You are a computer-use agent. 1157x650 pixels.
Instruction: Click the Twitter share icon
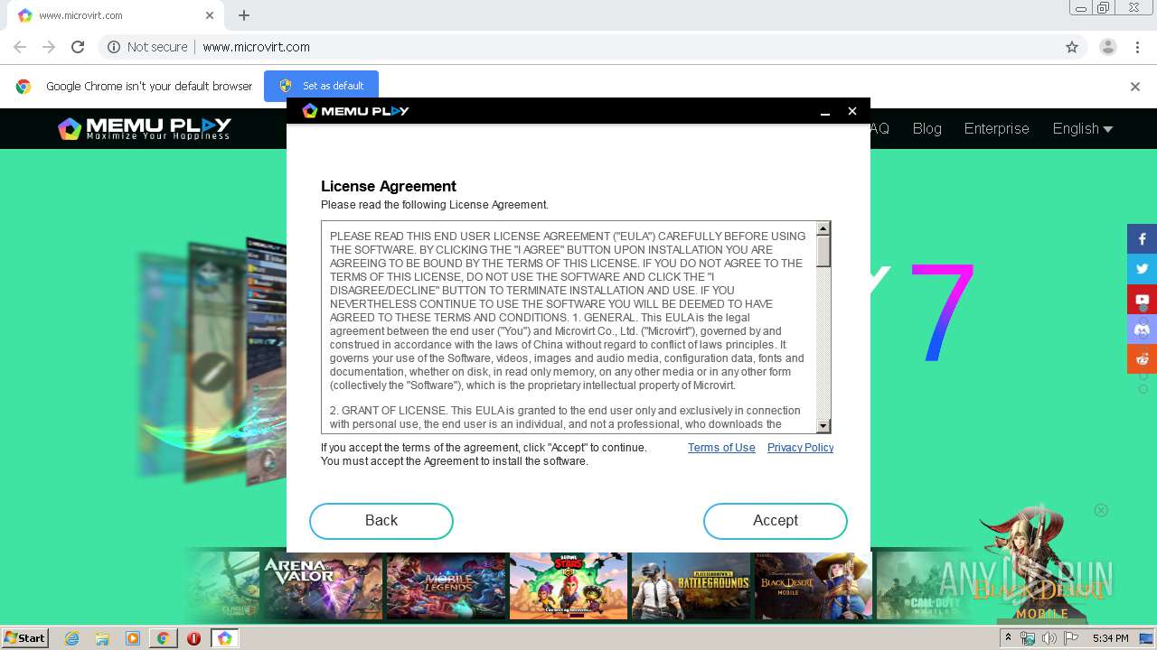1142,269
